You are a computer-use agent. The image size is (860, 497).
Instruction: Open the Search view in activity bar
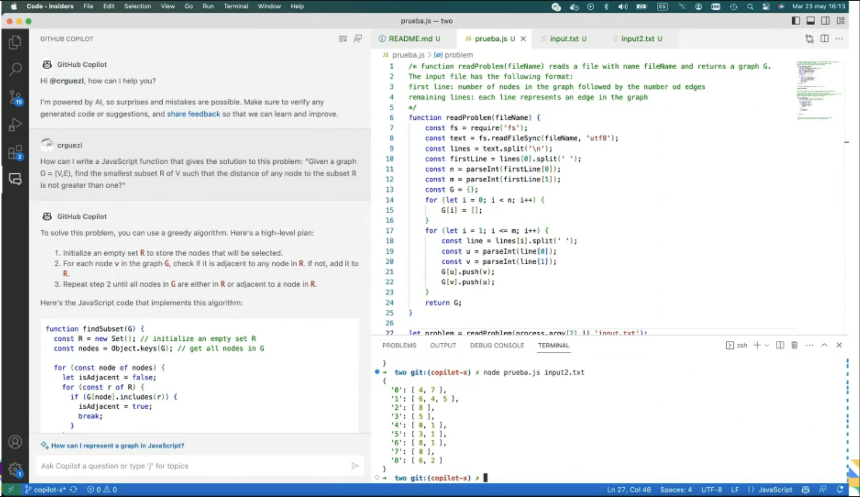coord(15,69)
